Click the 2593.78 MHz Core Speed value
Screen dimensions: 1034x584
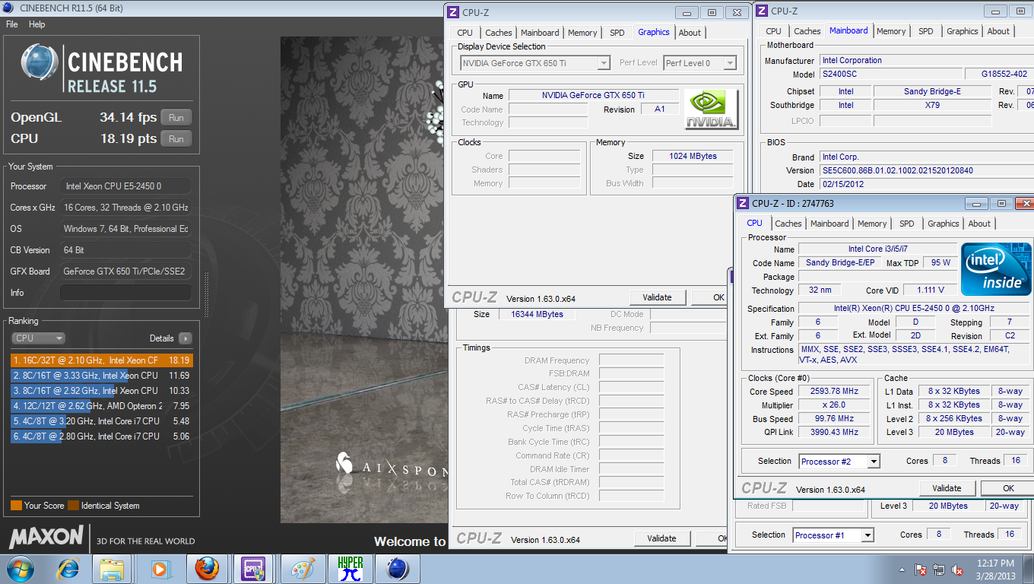[833, 392]
